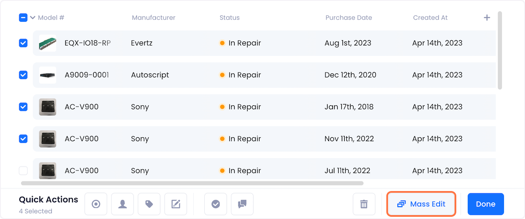Toggle the select-all header checkbox
This screenshot has width=525, height=219.
pyautogui.click(x=23, y=18)
